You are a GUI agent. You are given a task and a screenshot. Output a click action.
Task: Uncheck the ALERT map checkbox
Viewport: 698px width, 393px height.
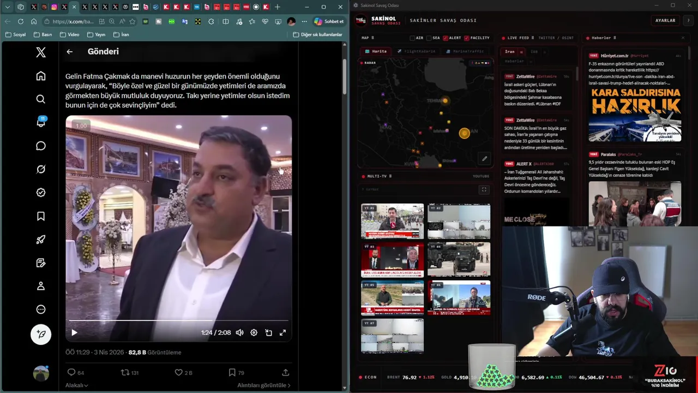446,38
